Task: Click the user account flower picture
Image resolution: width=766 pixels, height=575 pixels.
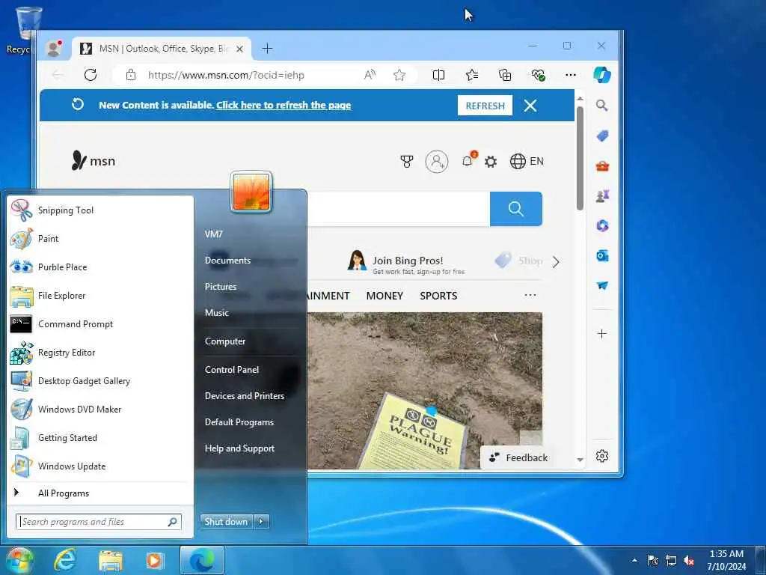Action: [x=251, y=192]
